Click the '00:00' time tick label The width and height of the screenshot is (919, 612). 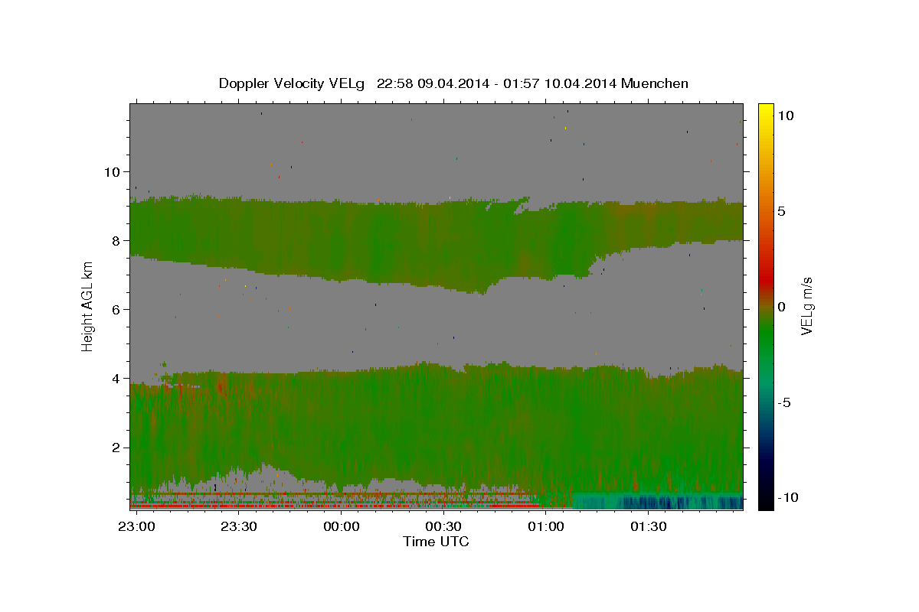point(341,526)
